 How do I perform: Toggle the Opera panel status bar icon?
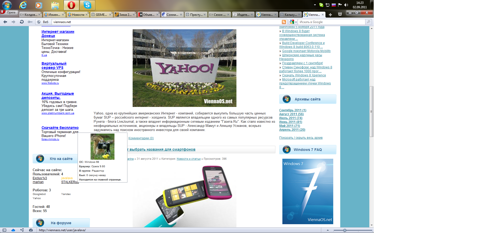[x=4, y=230]
